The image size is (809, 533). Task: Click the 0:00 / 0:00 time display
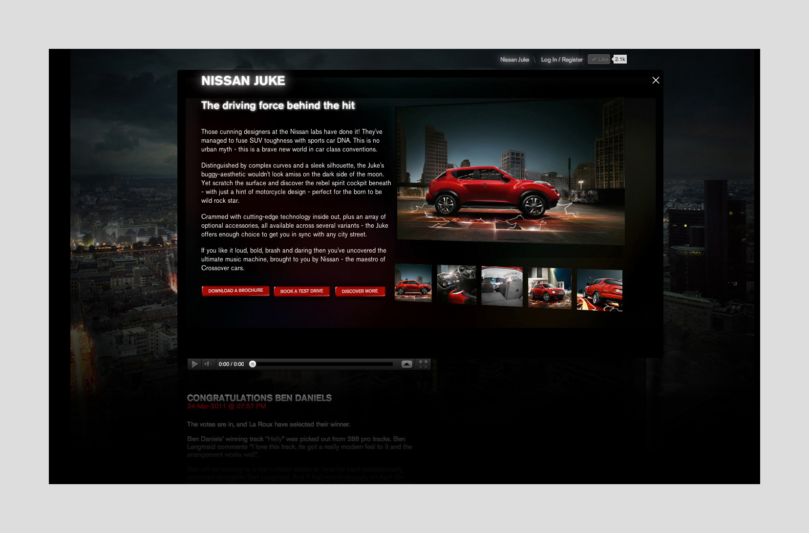(x=231, y=364)
